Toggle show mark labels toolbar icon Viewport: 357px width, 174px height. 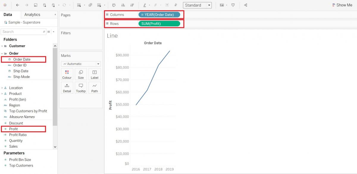pos(167,5)
